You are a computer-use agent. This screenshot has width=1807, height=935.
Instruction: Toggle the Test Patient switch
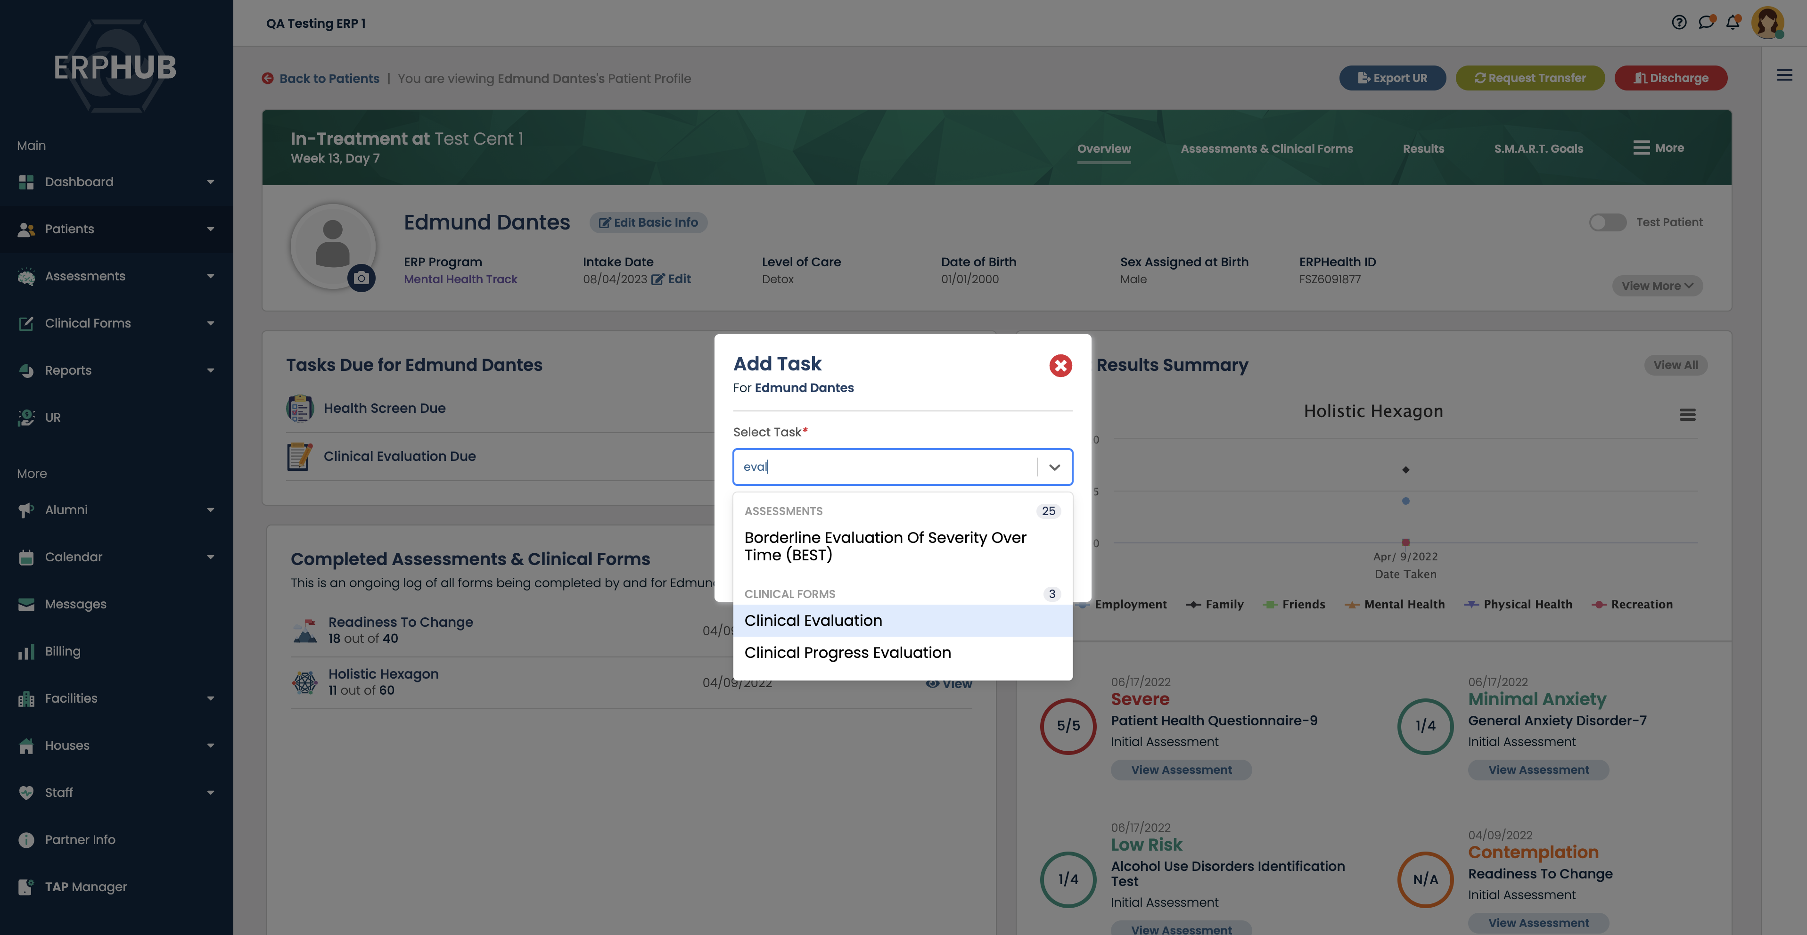[x=1607, y=222]
